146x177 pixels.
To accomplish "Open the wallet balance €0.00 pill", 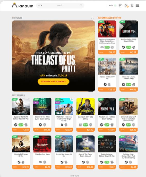I will 112,5.
